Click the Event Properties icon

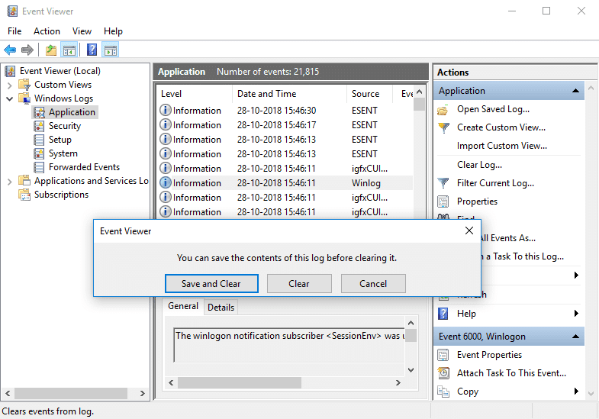pyautogui.click(x=443, y=355)
